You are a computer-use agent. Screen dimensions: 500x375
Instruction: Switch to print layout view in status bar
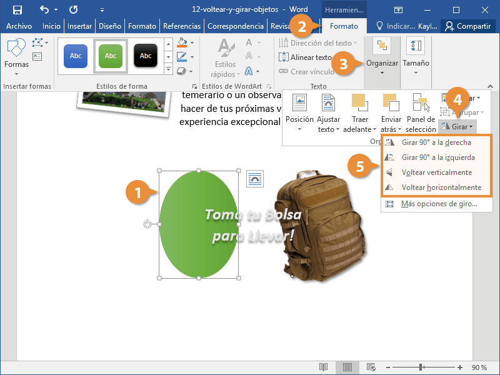347,367
